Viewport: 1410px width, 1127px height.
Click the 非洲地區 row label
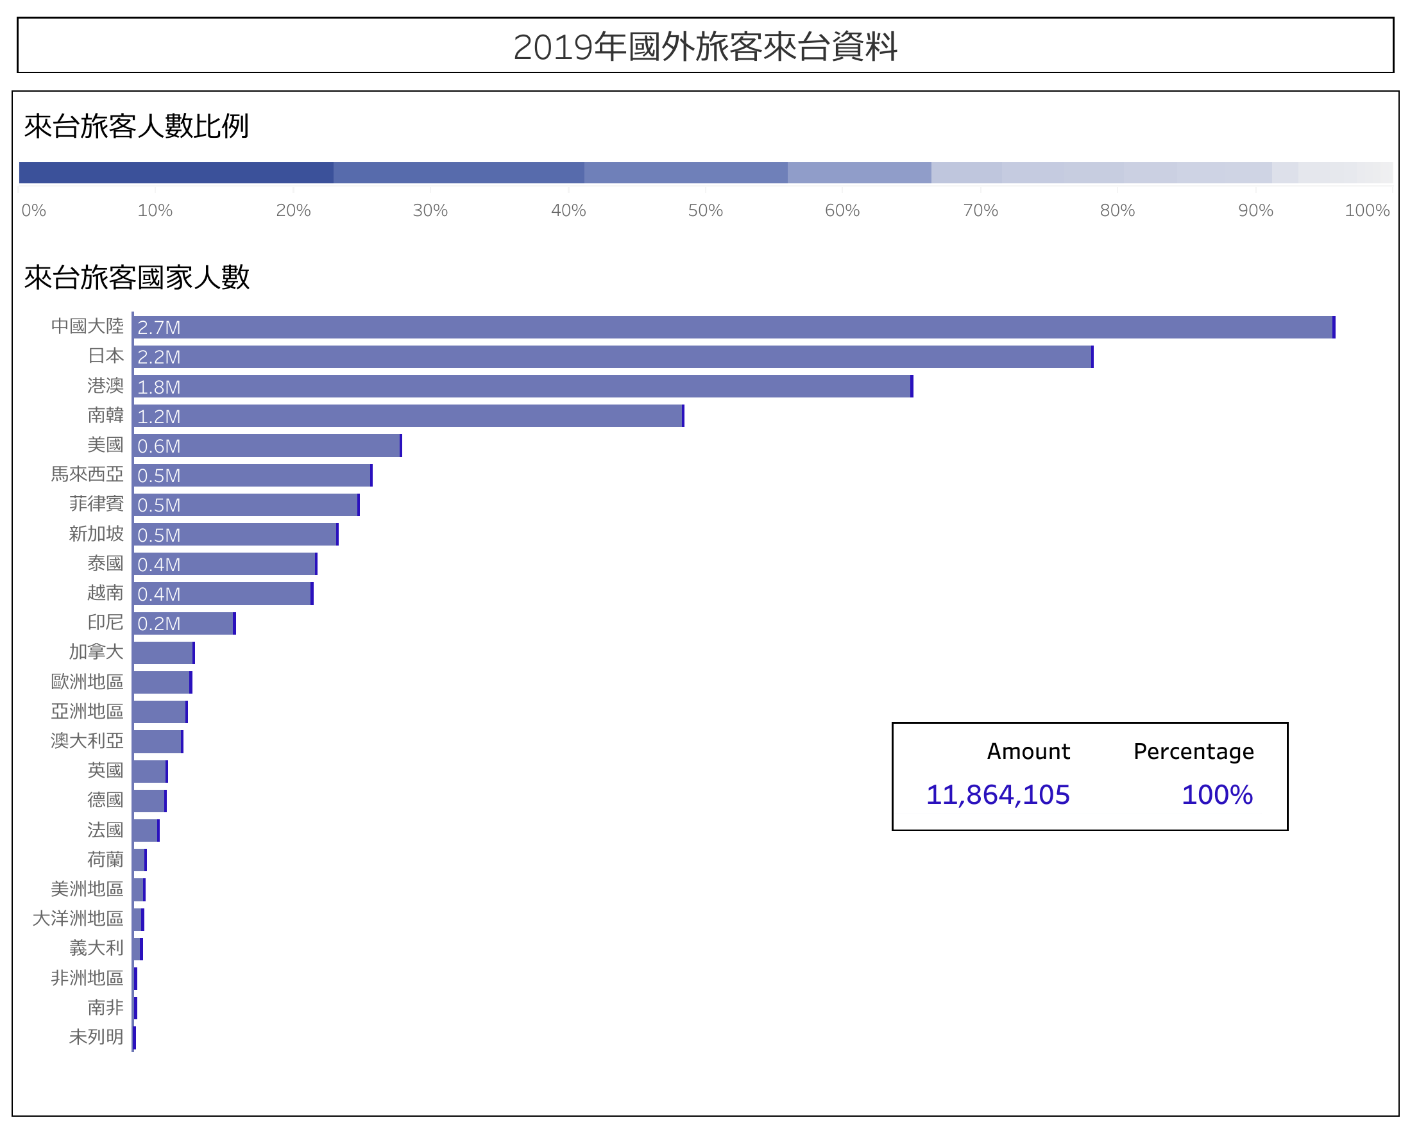[x=87, y=977]
